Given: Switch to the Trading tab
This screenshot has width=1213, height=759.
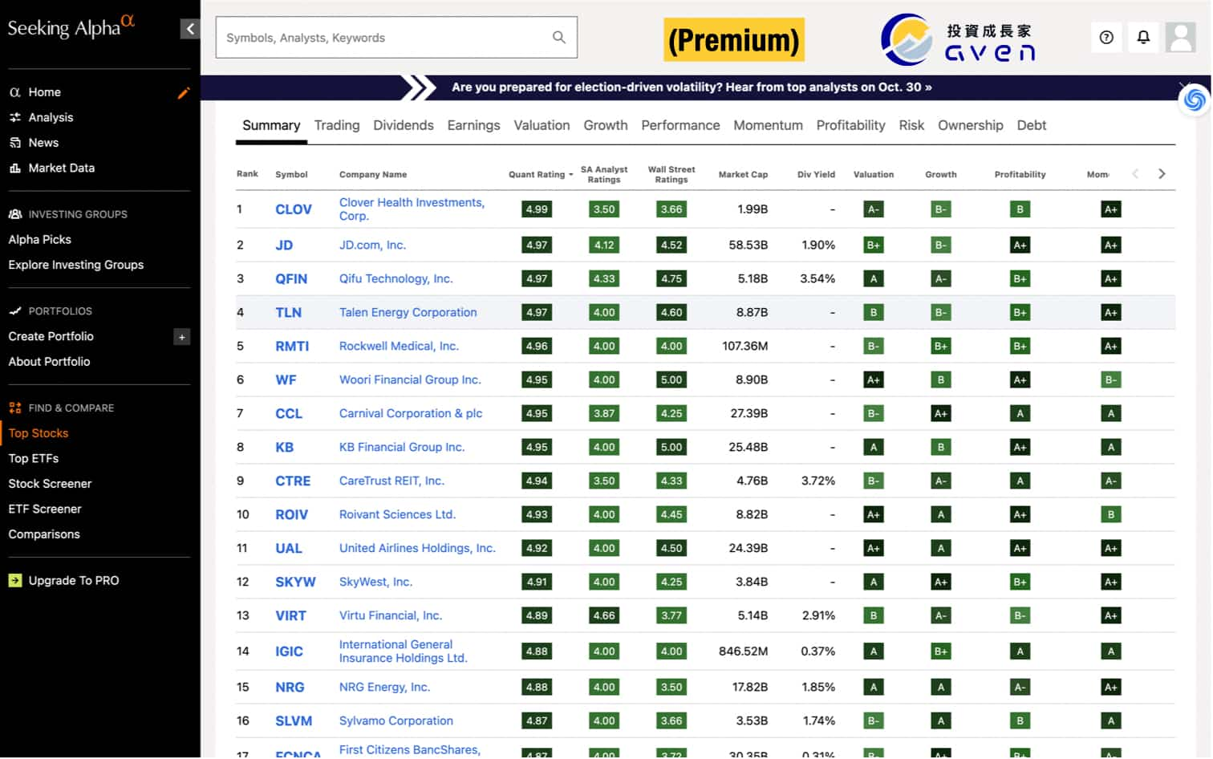Looking at the screenshot, I should [x=337, y=125].
